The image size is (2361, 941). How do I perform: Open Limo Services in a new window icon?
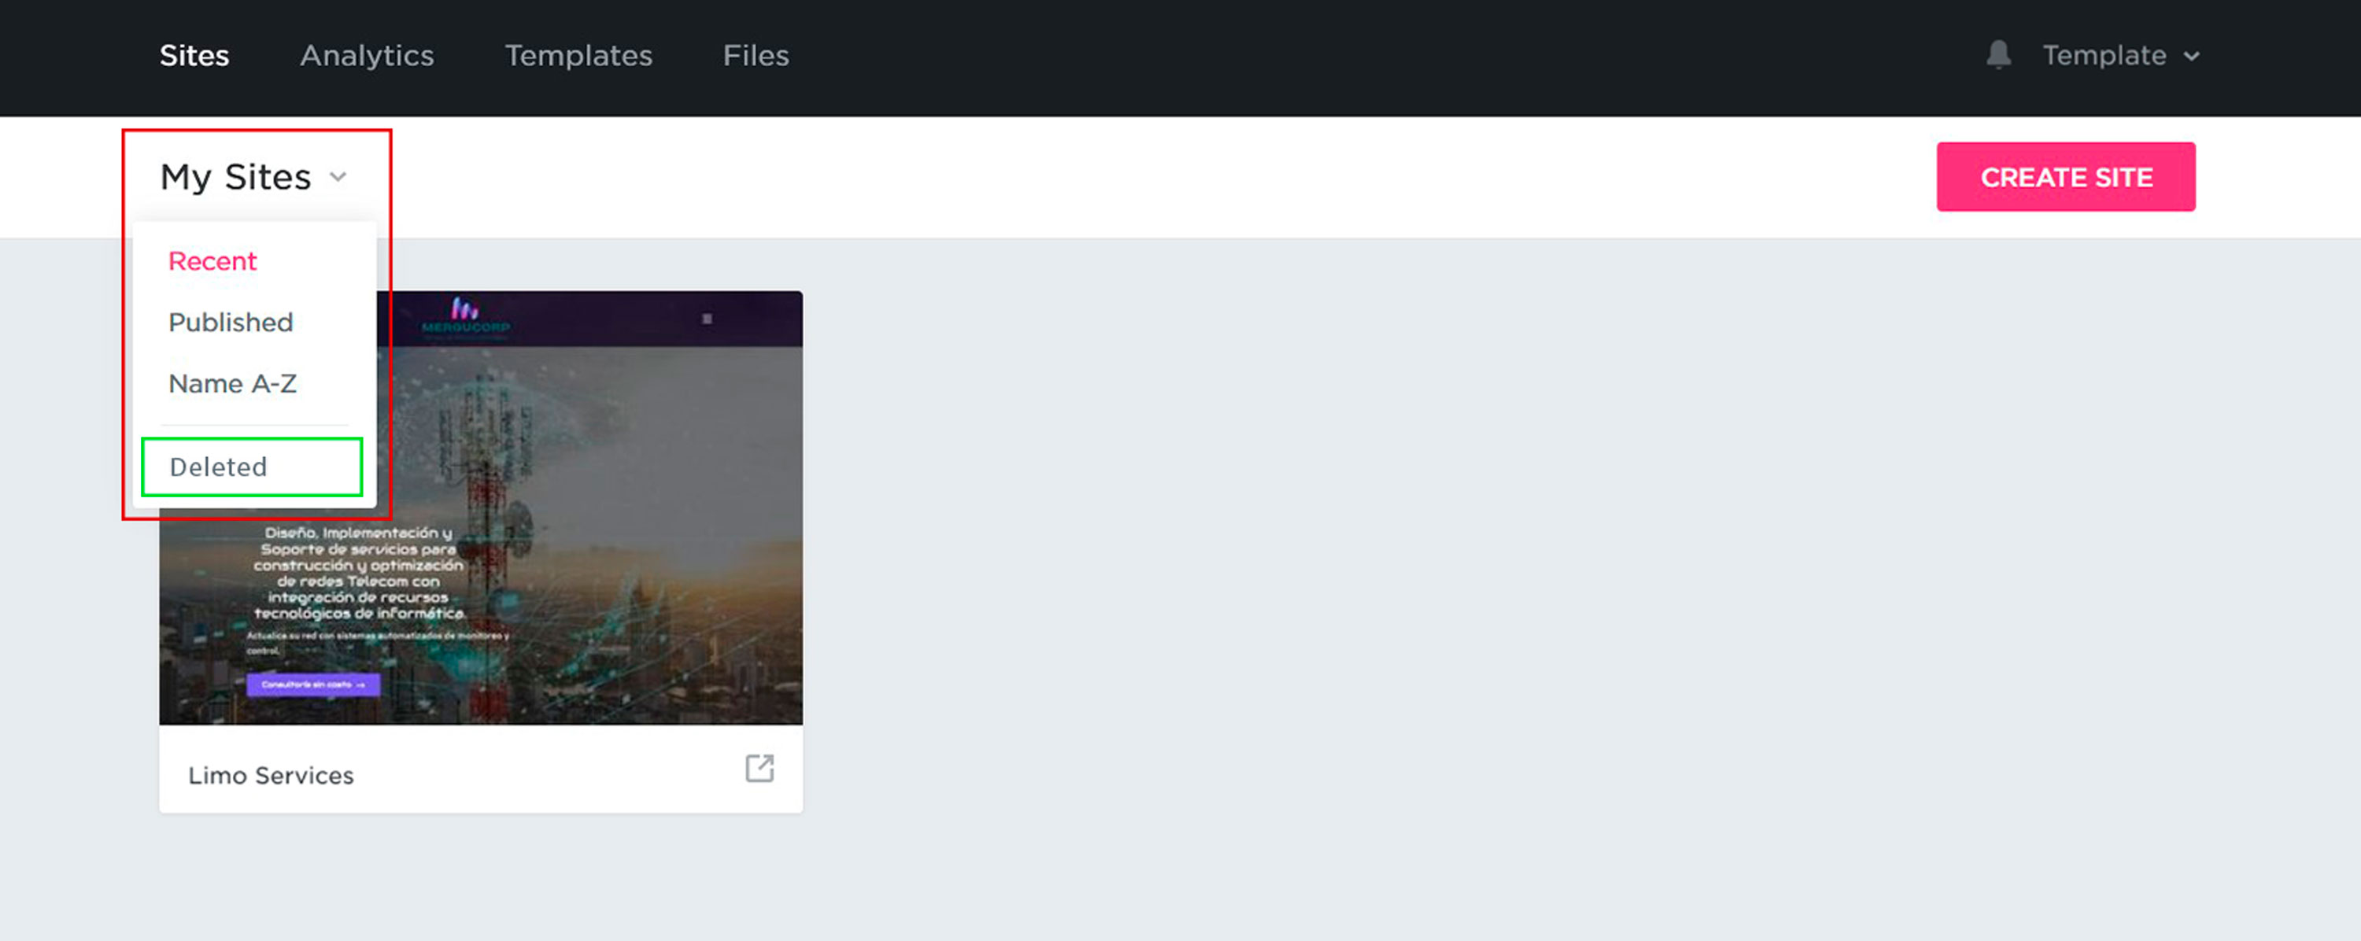759,768
